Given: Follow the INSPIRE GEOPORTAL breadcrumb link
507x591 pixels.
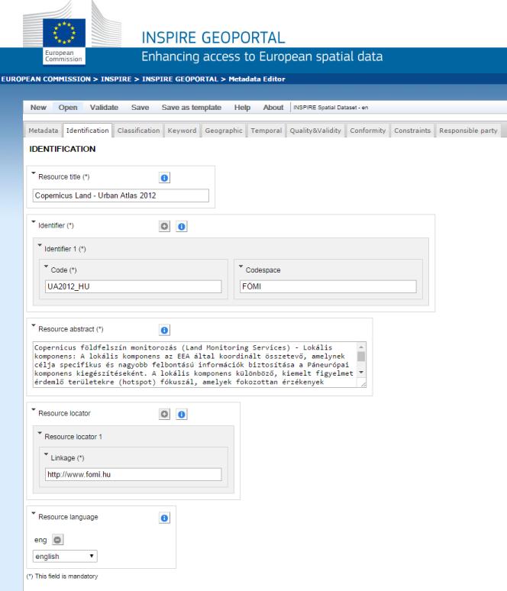Looking at the screenshot, I should tap(179, 79).
